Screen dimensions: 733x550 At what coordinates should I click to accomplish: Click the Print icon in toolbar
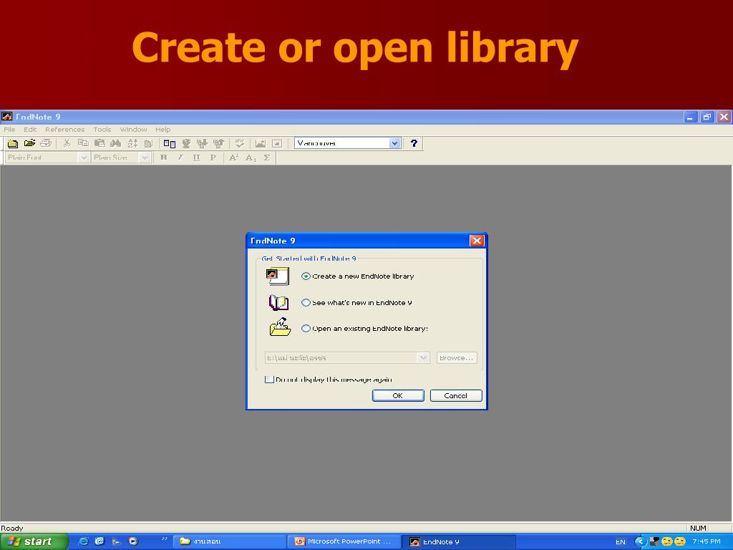coord(46,143)
